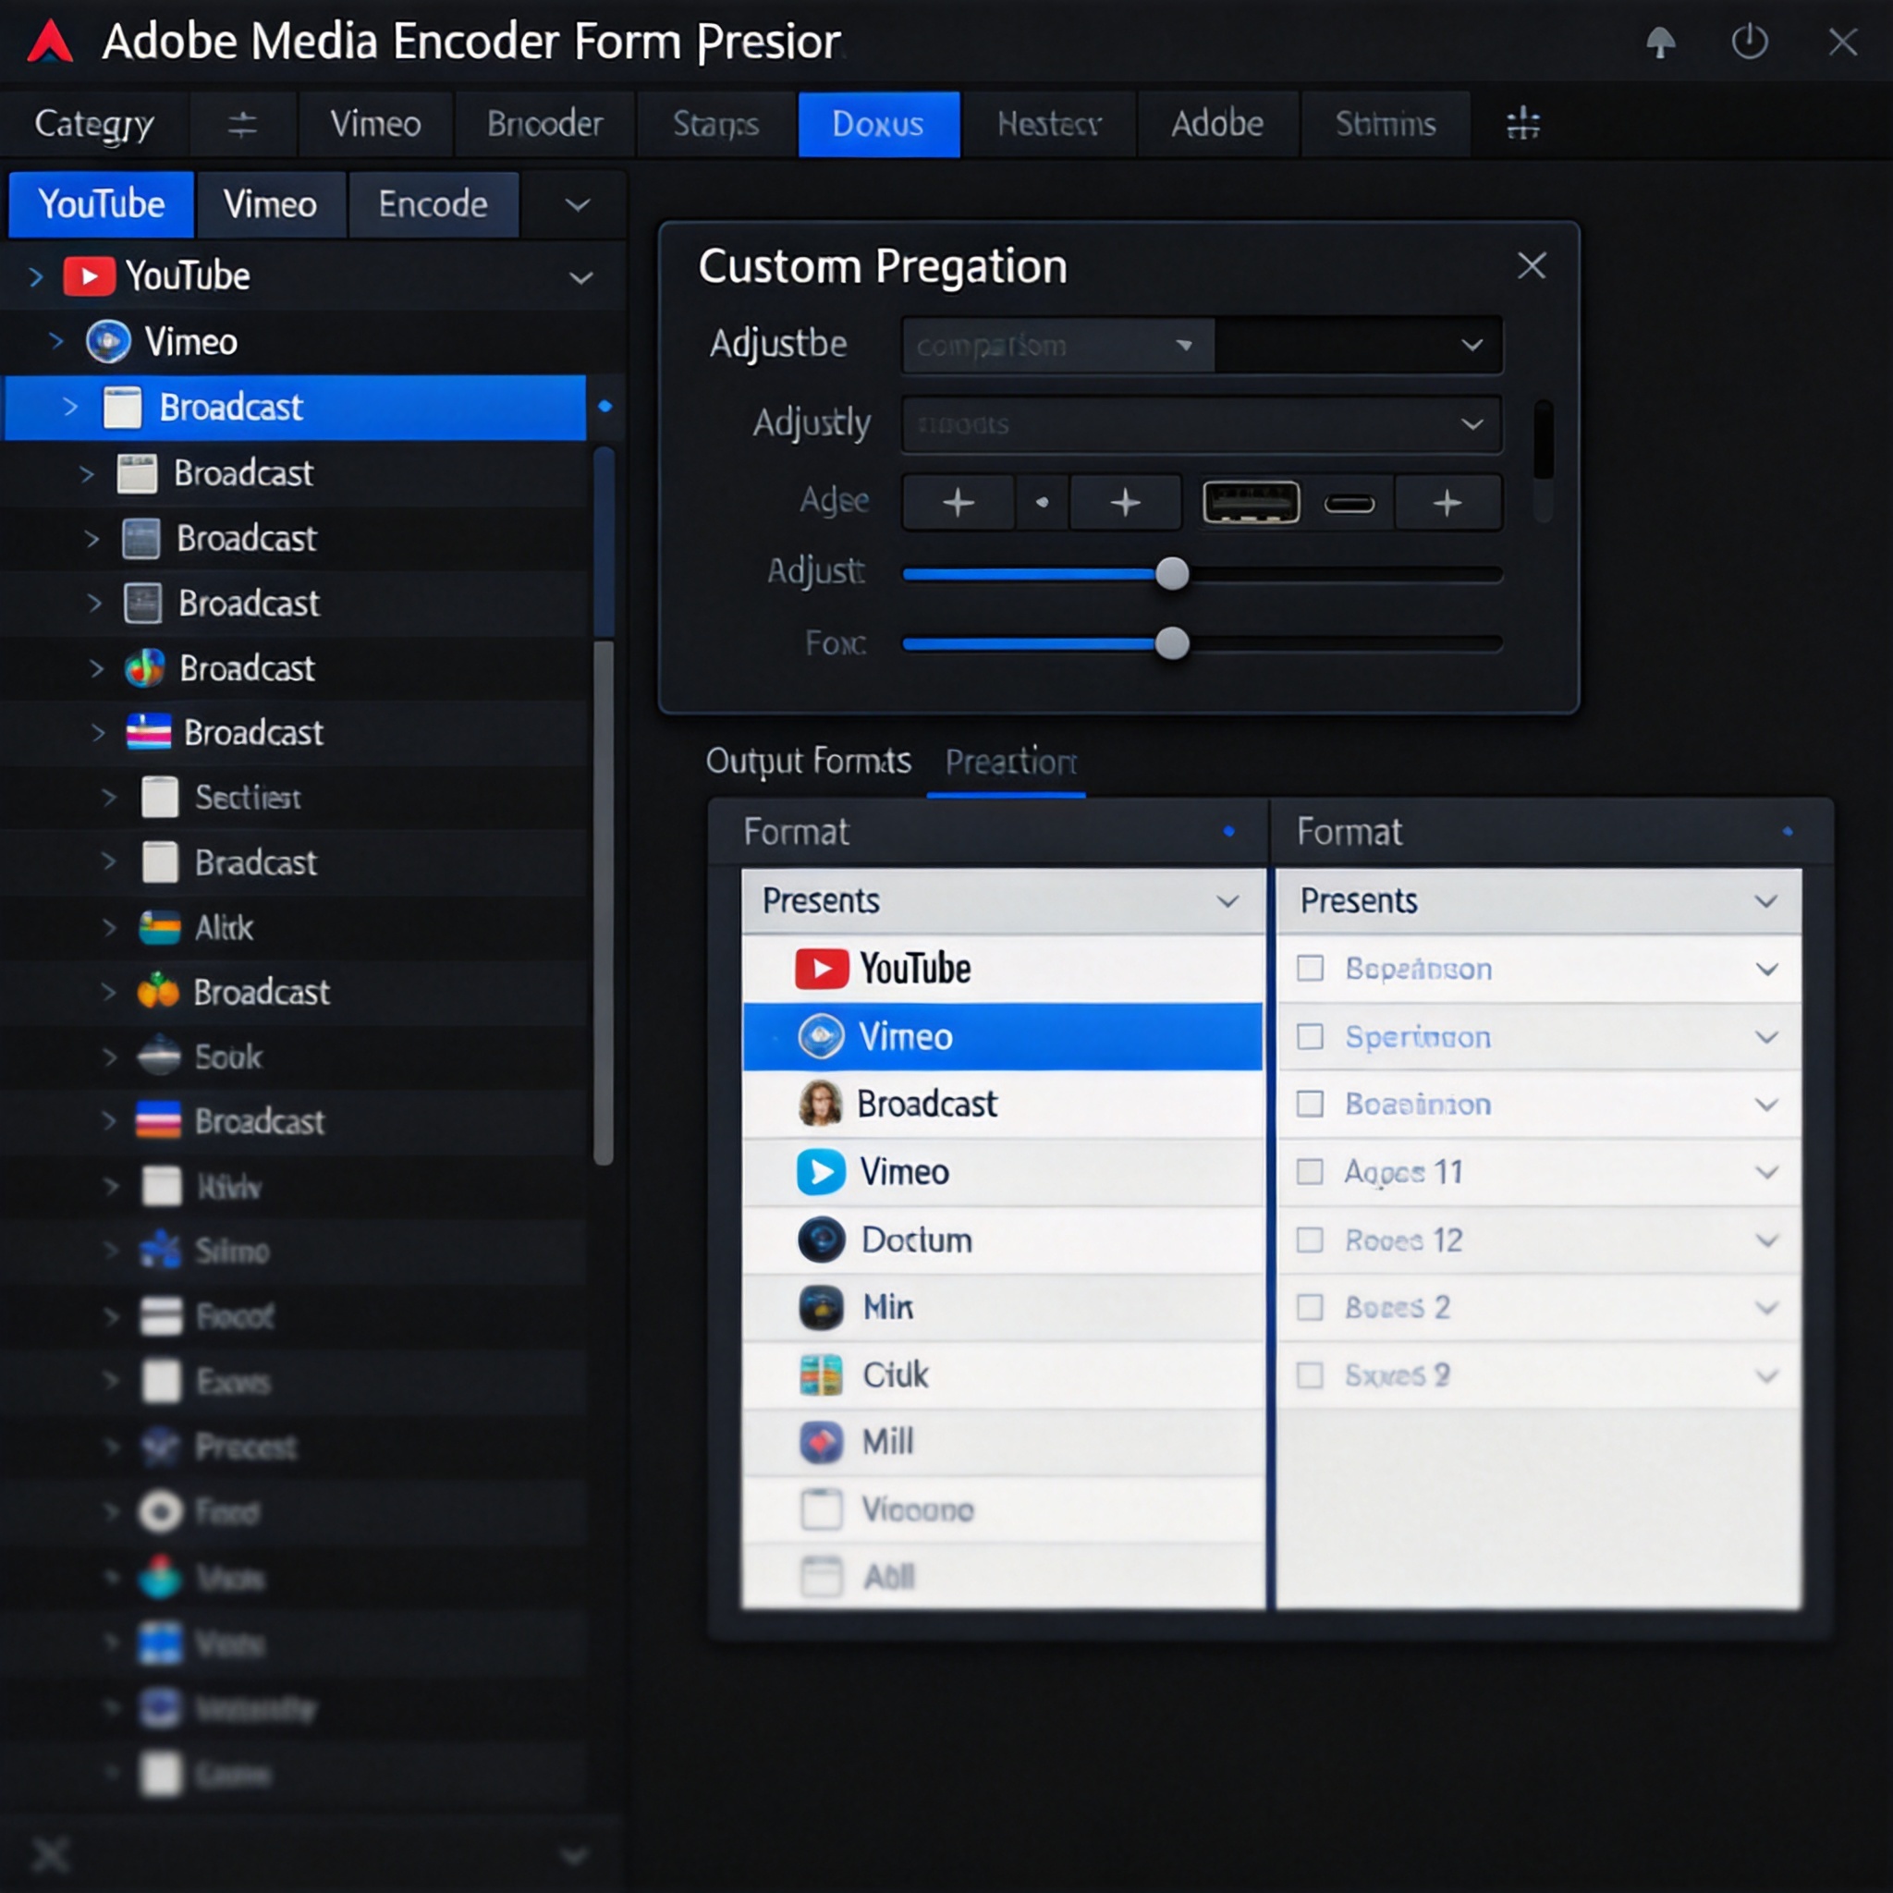Open the Preattion tab
Screen dimensions: 1893x1893
tap(1010, 762)
